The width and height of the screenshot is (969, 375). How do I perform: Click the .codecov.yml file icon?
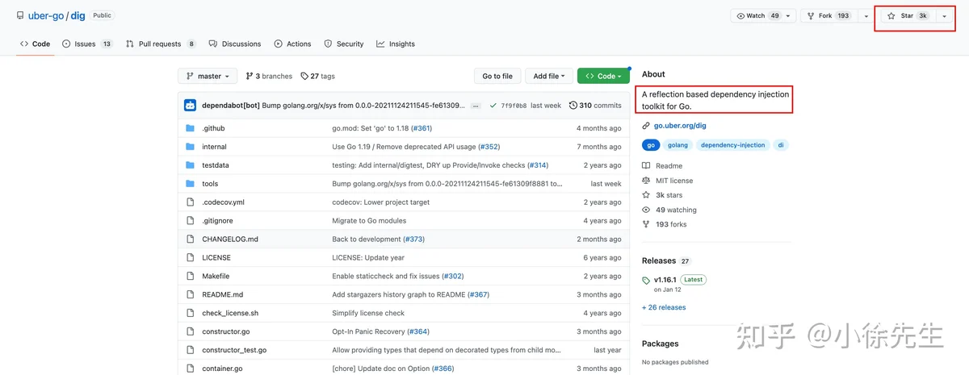[x=191, y=202]
